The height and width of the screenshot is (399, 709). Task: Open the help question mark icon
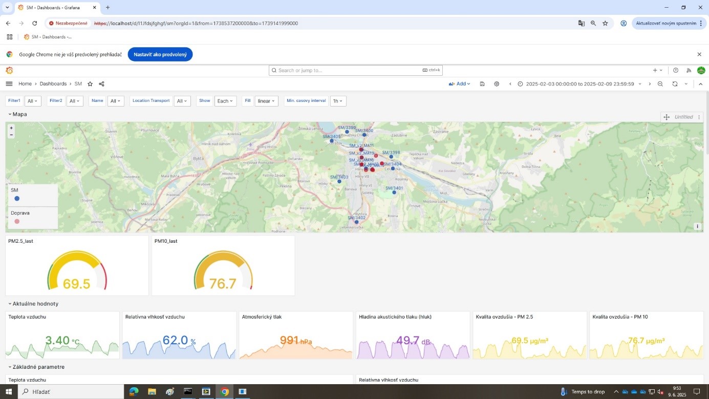(676, 71)
